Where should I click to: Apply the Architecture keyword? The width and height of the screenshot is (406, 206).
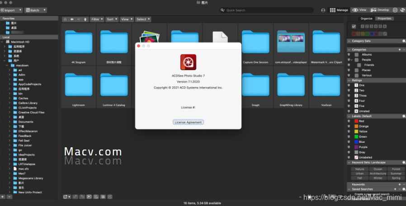pos(378,173)
